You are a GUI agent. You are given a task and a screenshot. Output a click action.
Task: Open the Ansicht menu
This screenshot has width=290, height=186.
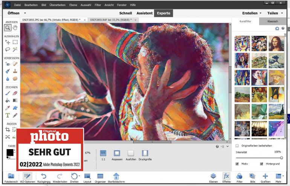coord(109,5)
